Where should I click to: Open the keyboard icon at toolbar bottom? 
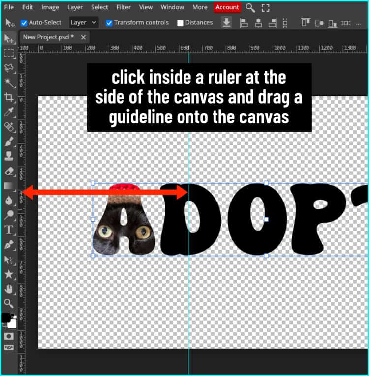point(9,347)
